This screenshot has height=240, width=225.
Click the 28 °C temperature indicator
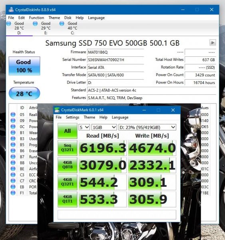(x=24, y=93)
